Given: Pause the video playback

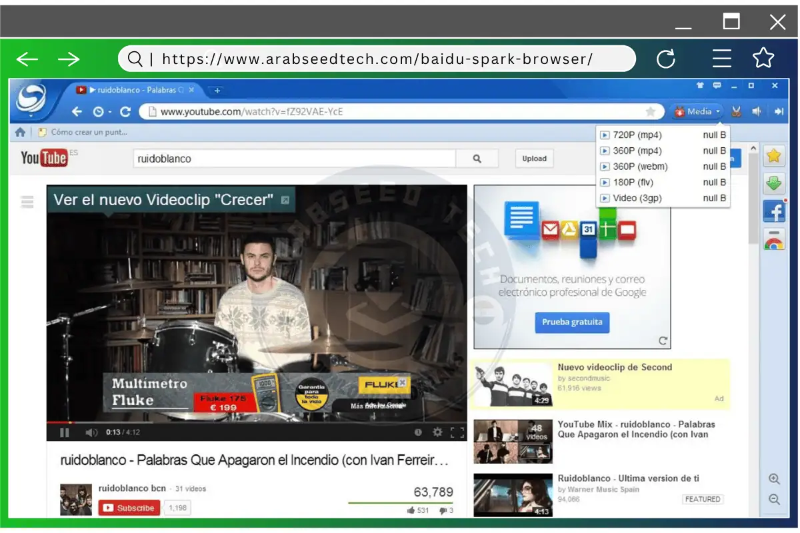Looking at the screenshot, I should click(x=63, y=432).
